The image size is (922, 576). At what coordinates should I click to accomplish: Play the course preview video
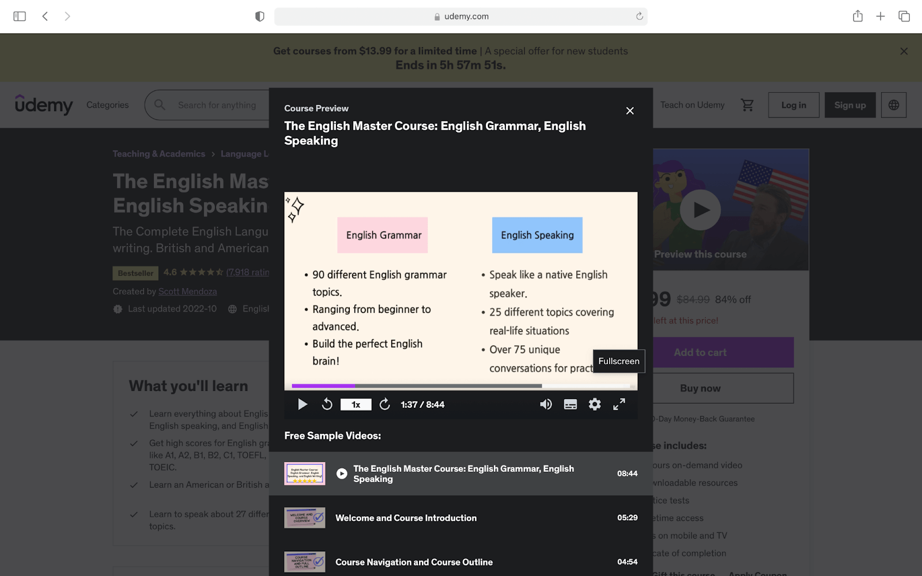303,404
